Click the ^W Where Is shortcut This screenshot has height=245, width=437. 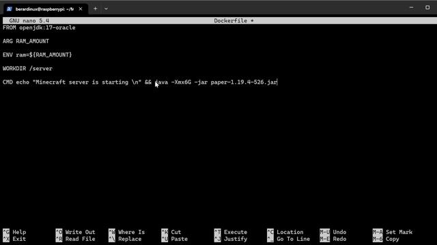(x=126, y=232)
